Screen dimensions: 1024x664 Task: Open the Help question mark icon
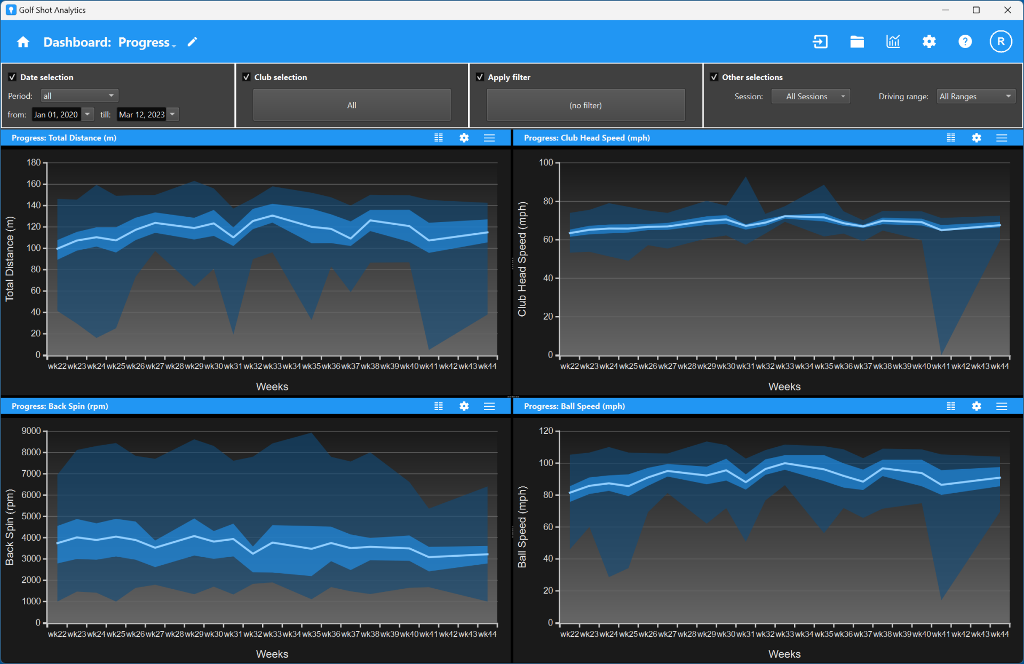point(965,42)
